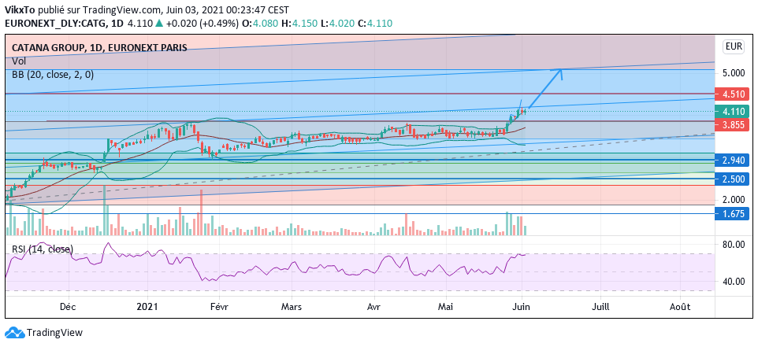This screenshot has height=347, width=758.
Task: Click the BB (20, close, 2, 0) indicator label
Action: point(53,74)
